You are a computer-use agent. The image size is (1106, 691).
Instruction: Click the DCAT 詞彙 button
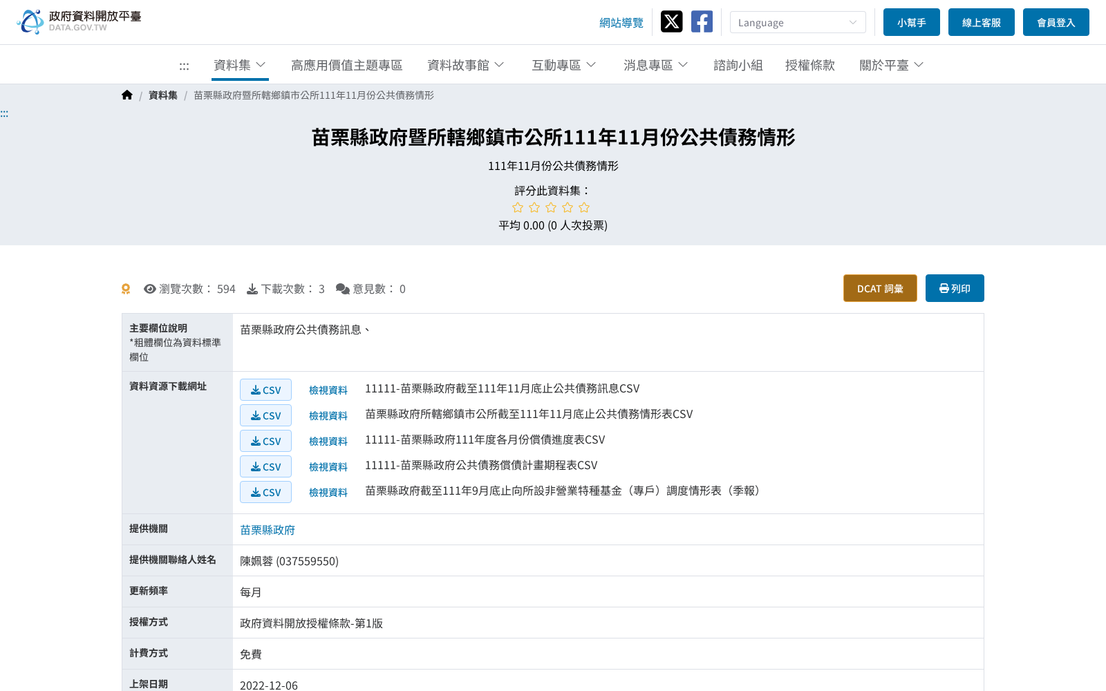point(880,288)
